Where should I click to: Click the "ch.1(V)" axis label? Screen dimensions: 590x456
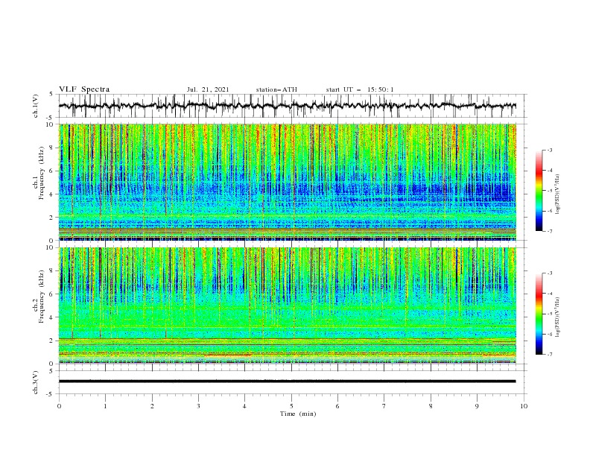(36, 106)
